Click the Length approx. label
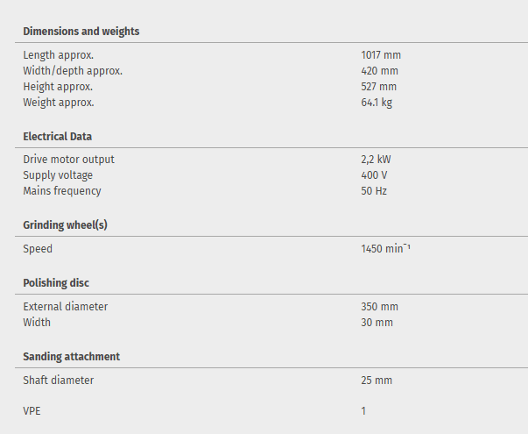The width and height of the screenshot is (528, 434). click(x=58, y=55)
